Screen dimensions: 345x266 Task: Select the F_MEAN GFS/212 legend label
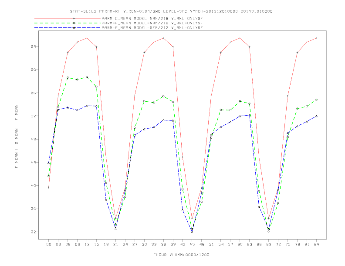tap(152, 28)
